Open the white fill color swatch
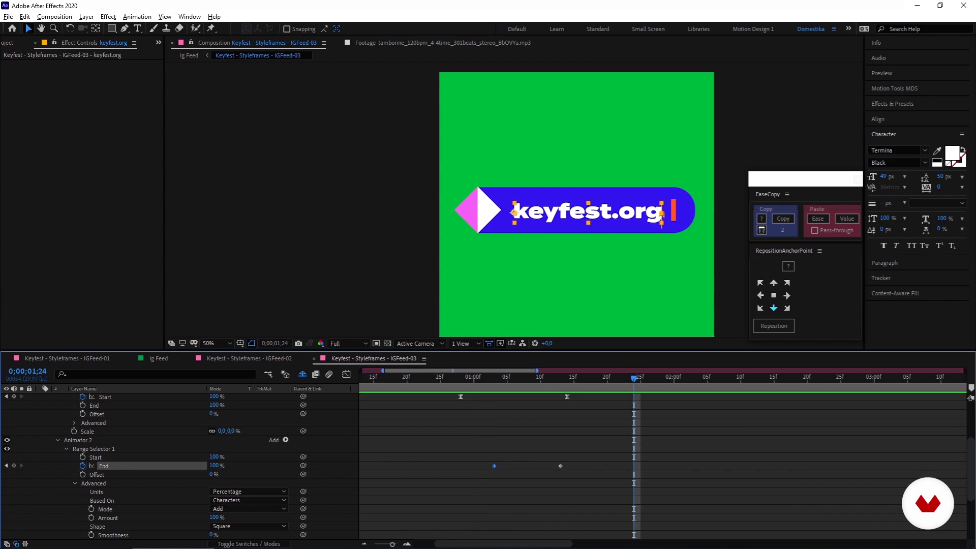The image size is (976, 549). pos(952,153)
